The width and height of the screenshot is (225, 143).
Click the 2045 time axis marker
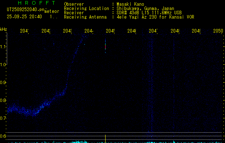(110, 31)
